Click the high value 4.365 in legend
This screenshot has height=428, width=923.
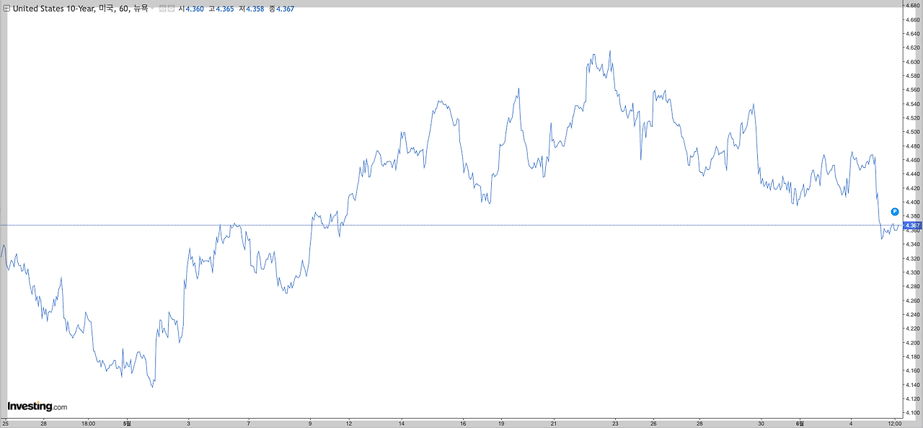click(x=225, y=9)
